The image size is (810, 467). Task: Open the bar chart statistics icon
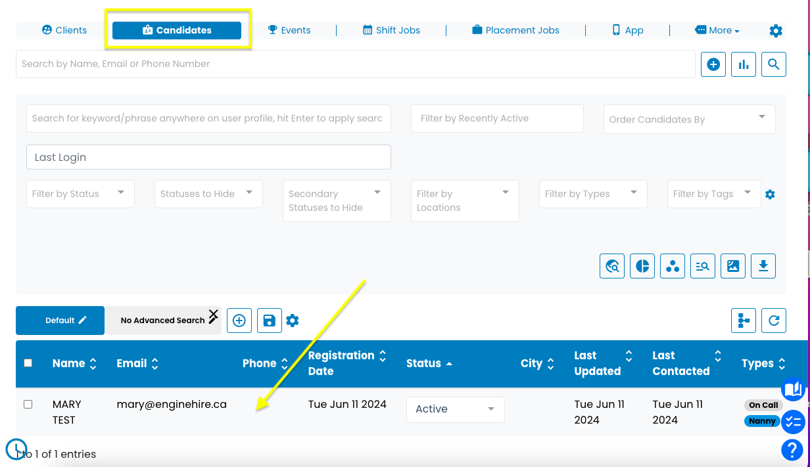(x=744, y=64)
